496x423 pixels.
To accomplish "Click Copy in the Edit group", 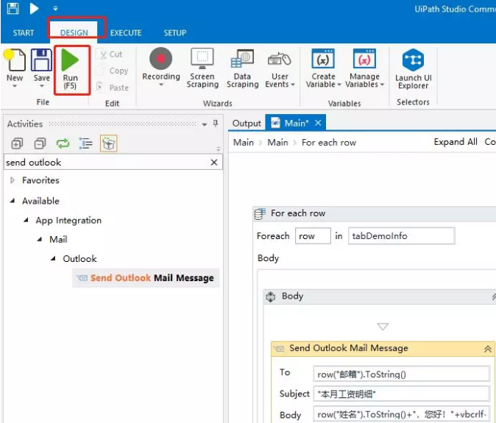I will coord(113,71).
